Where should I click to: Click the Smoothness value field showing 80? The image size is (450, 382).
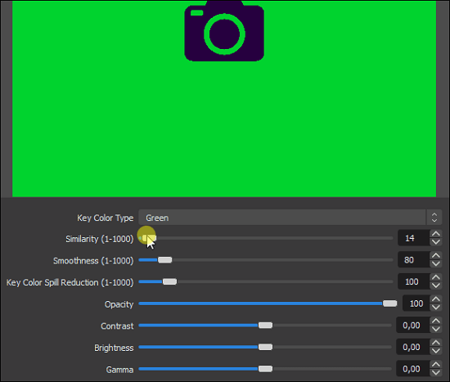tap(413, 260)
